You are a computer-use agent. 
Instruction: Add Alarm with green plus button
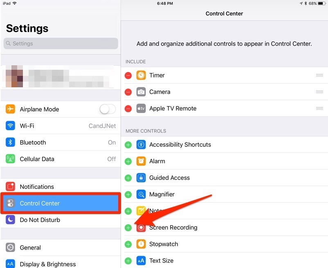pyautogui.click(x=128, y=162)
